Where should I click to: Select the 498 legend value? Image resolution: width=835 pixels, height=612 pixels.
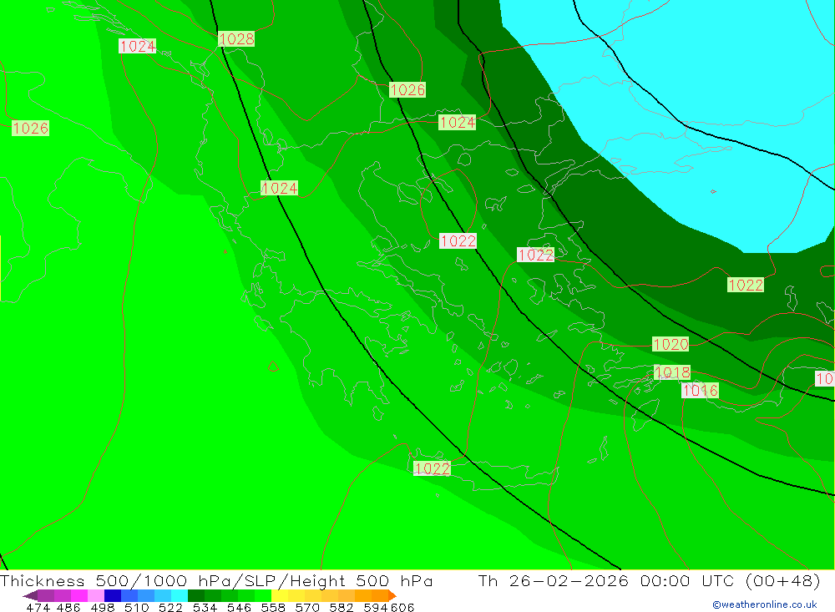point(103,608)
